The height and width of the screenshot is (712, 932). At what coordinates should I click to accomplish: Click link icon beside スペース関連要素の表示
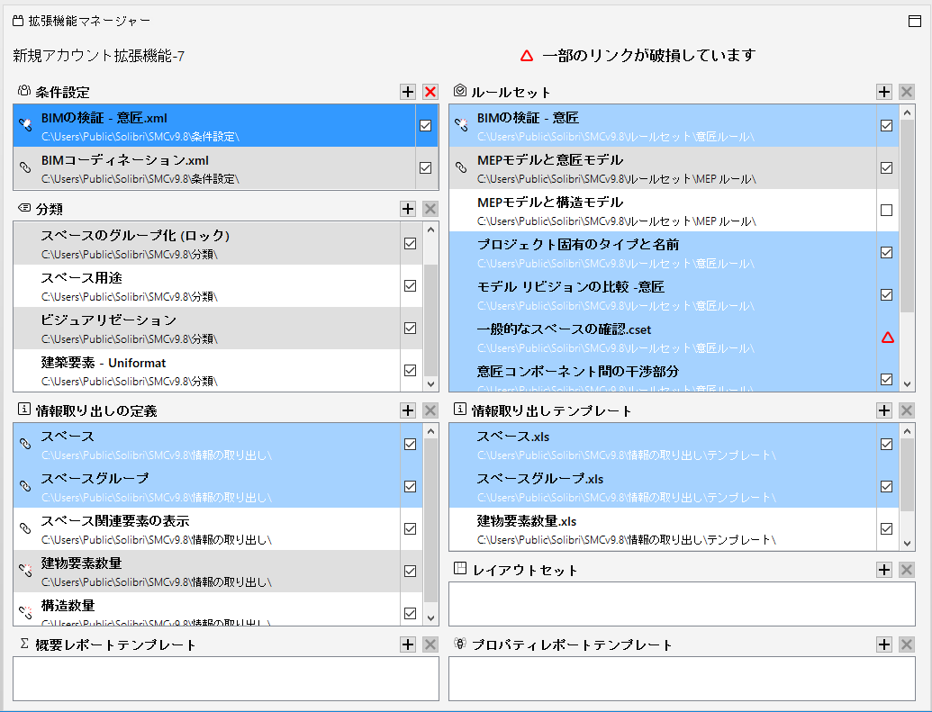click(25, 527)
